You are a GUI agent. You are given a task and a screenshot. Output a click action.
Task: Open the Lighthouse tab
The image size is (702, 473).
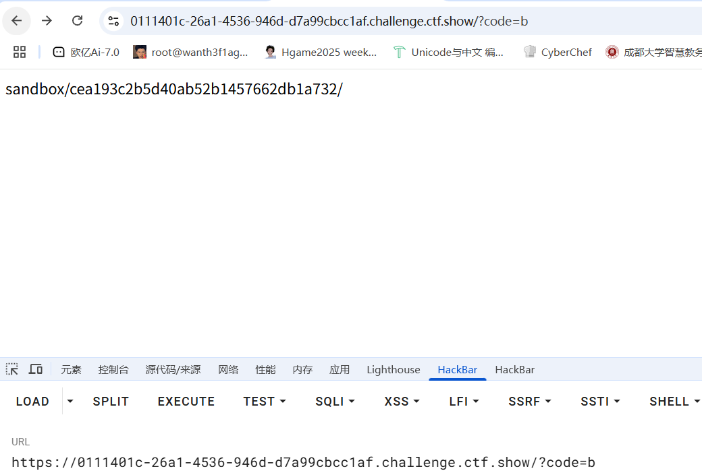tap(393, 369)
